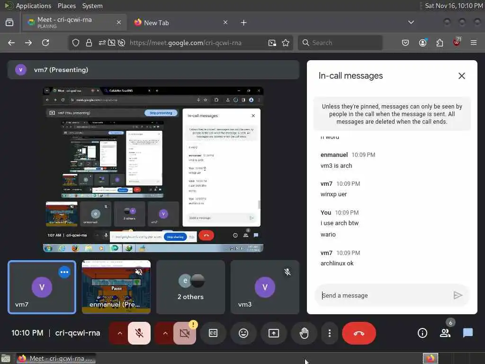The height and width of the screenshot is (364, 485).
Task: Open more options three-dot menu in control bar
Action: (x=330, y=333)
